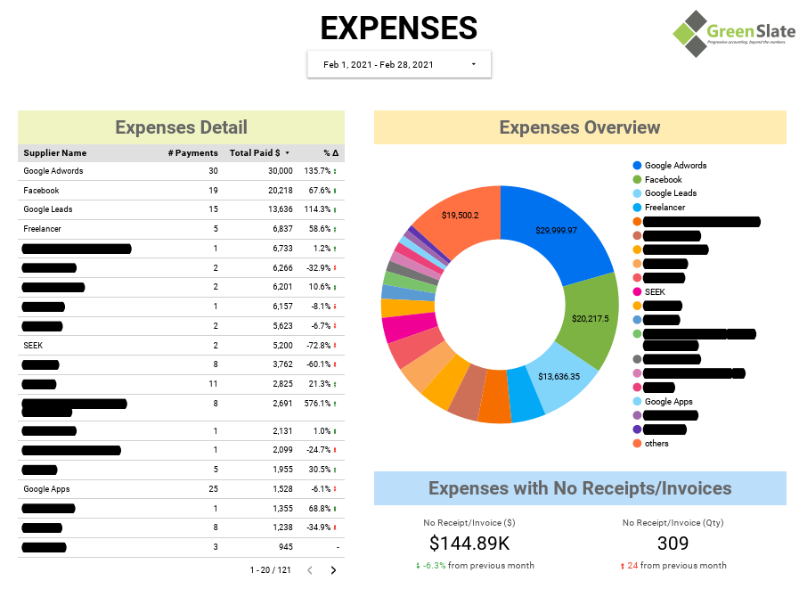Click the 5,200 total paid cell

(282, 345)
